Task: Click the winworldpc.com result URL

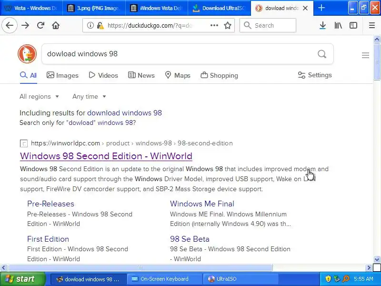Action: [x=132, y=143]
